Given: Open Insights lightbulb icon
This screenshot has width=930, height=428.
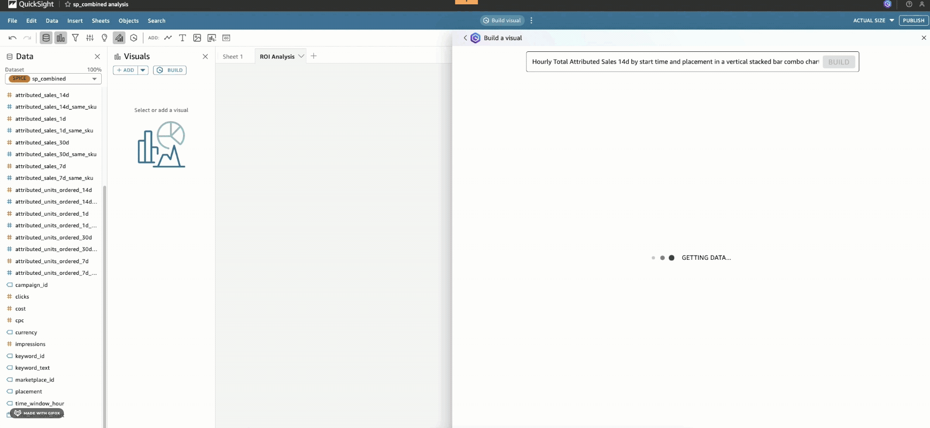Looking at the screenshot, I should [105, 38].
